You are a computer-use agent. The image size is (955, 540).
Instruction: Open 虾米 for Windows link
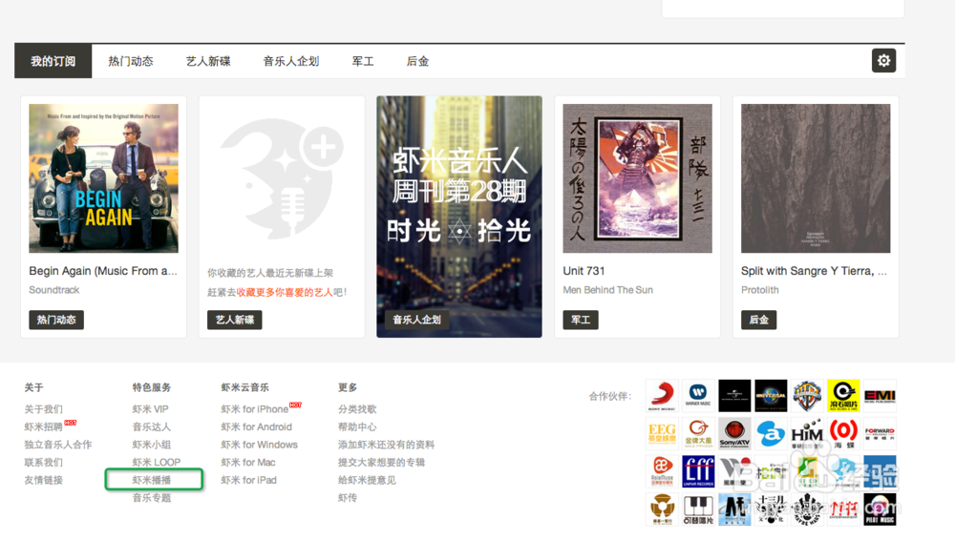[x=260, y=445]
